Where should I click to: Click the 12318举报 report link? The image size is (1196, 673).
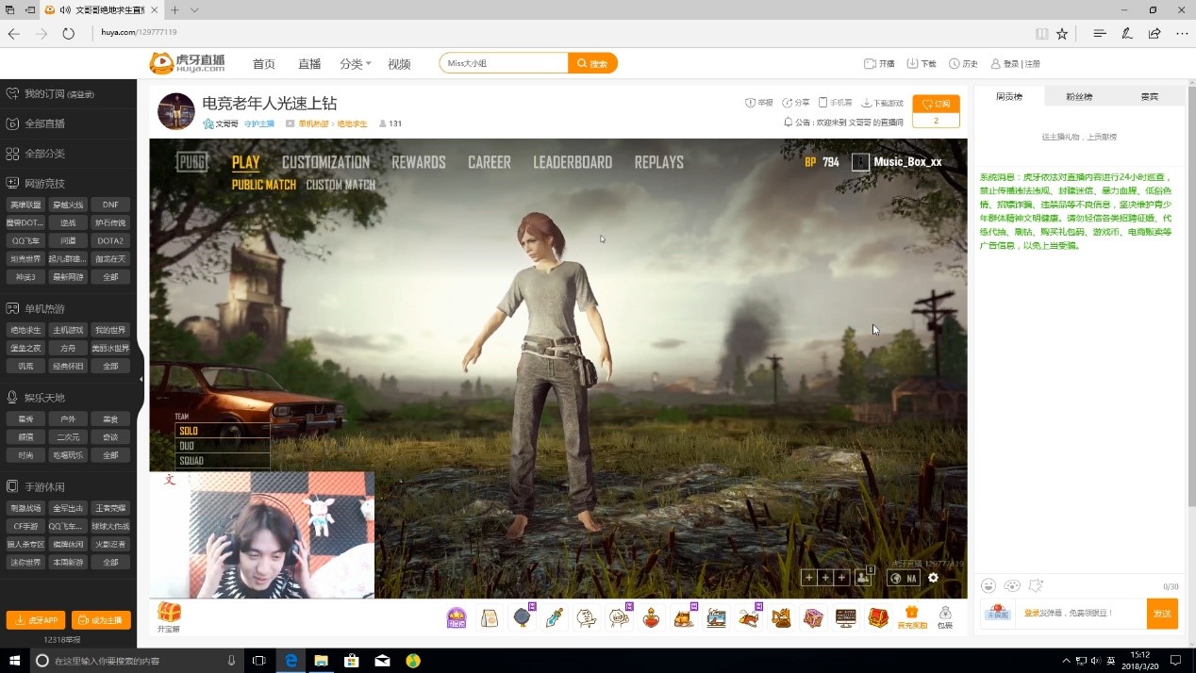pyautogui.click(x=62, y=640)
